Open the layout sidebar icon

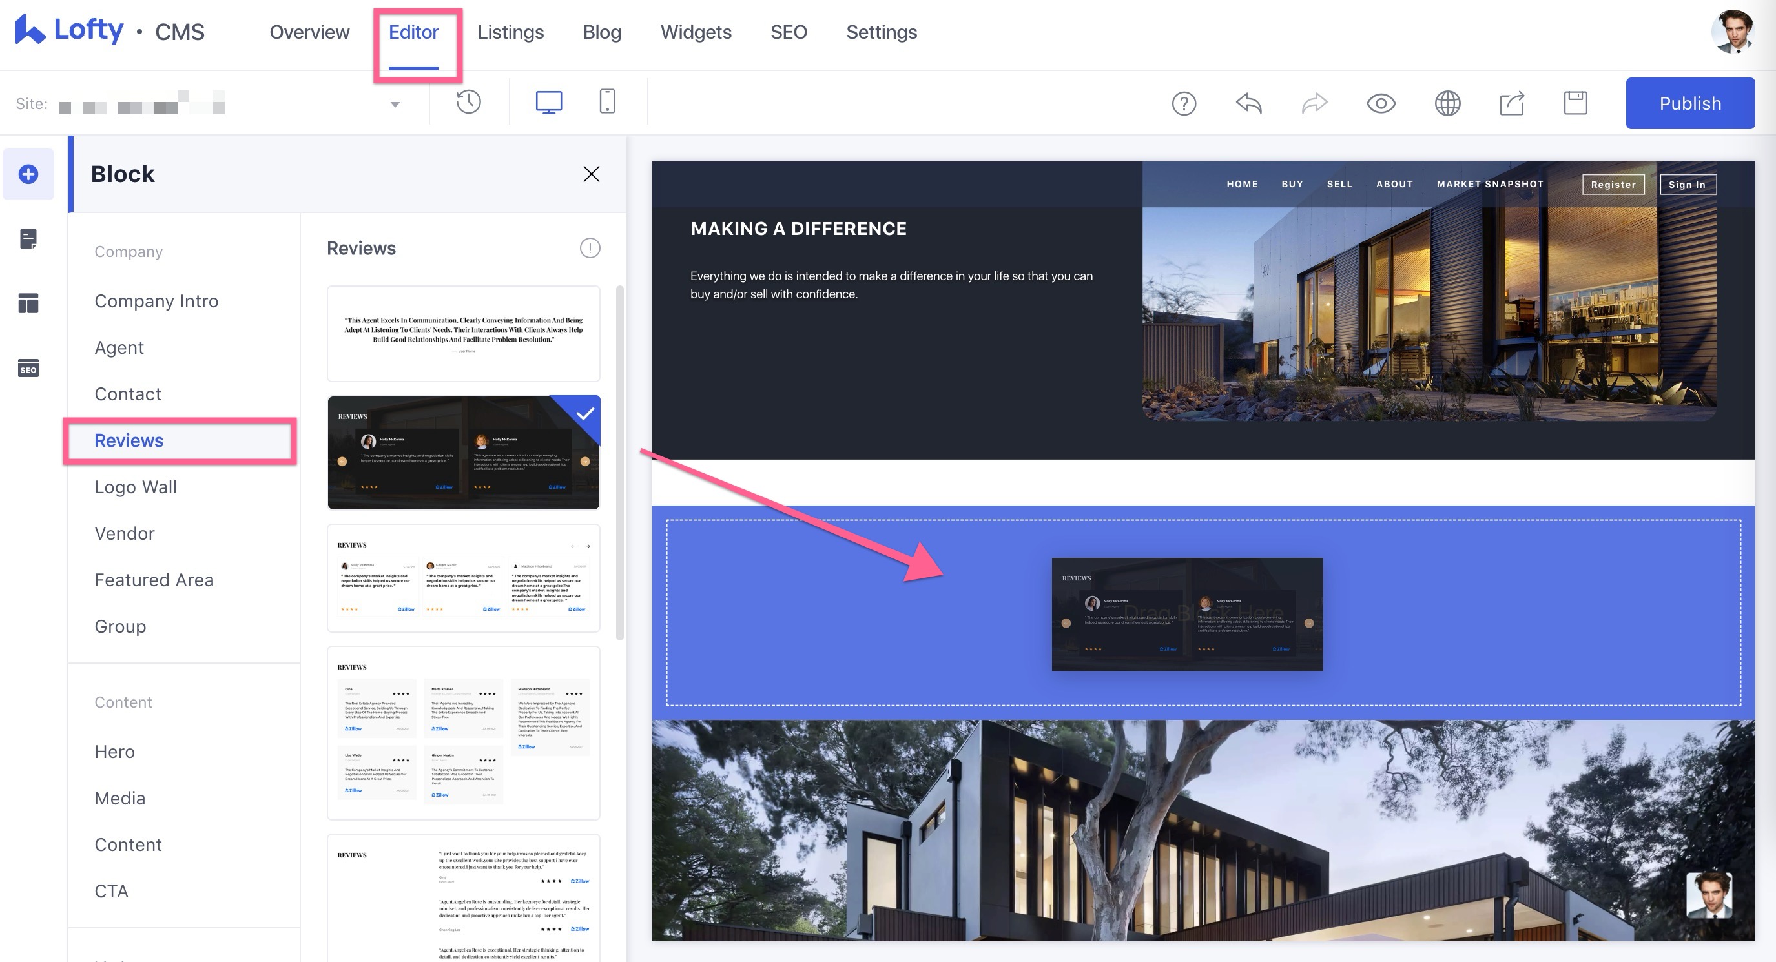point(28,303)
